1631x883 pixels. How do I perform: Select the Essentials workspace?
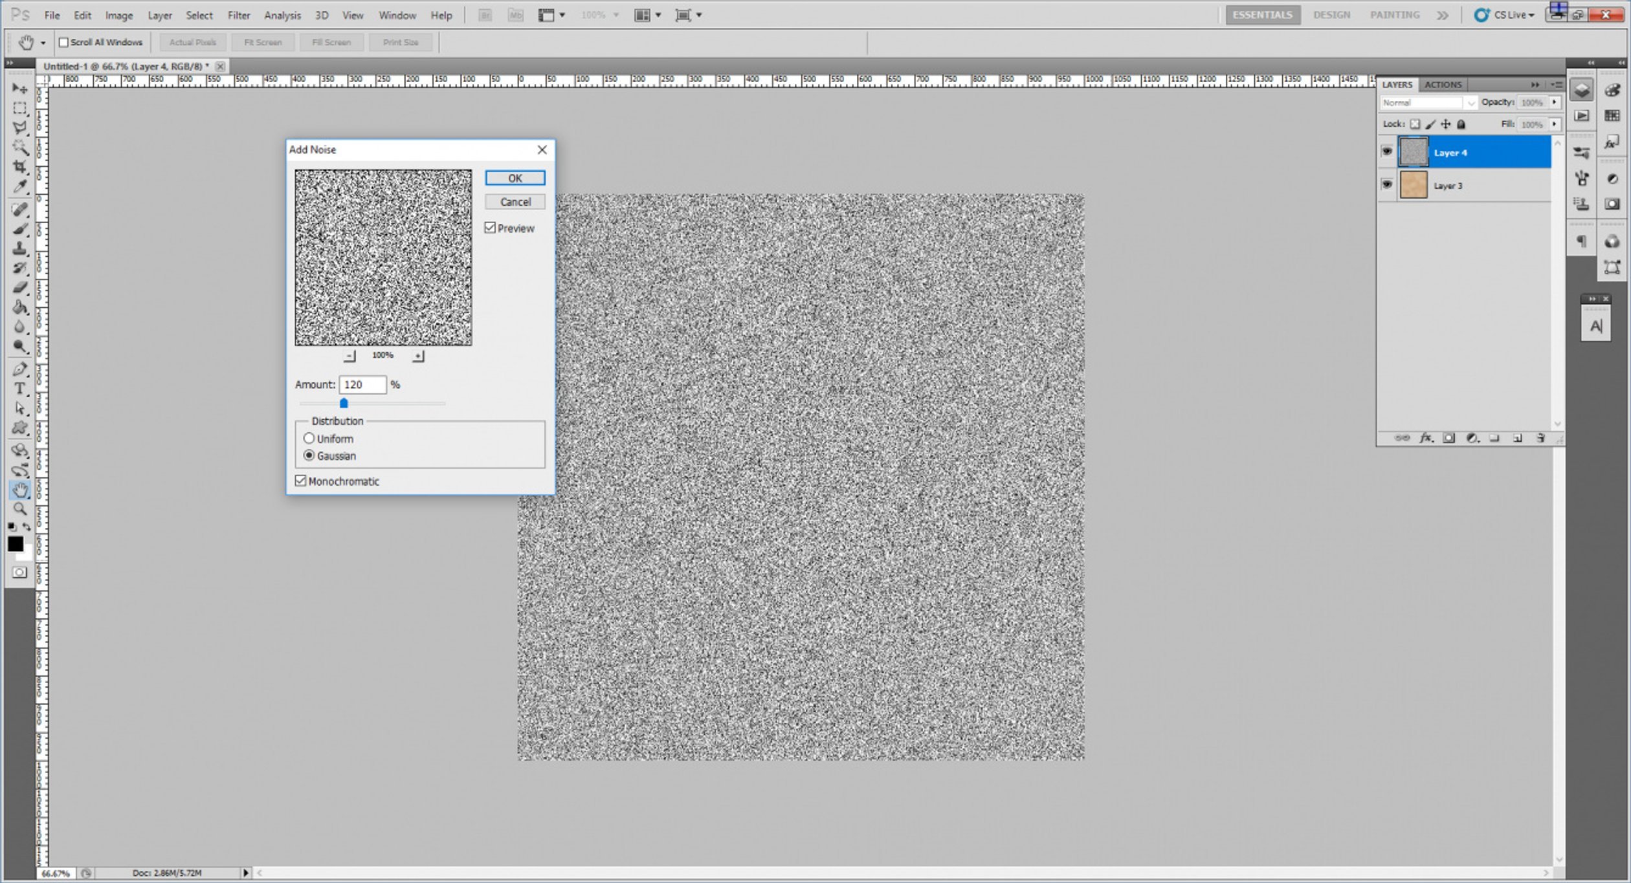point(1262,15)
